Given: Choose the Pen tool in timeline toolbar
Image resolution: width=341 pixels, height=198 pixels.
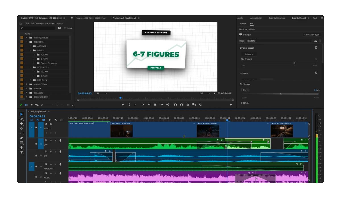Looking at the screenshot, I should pos(21,138).
